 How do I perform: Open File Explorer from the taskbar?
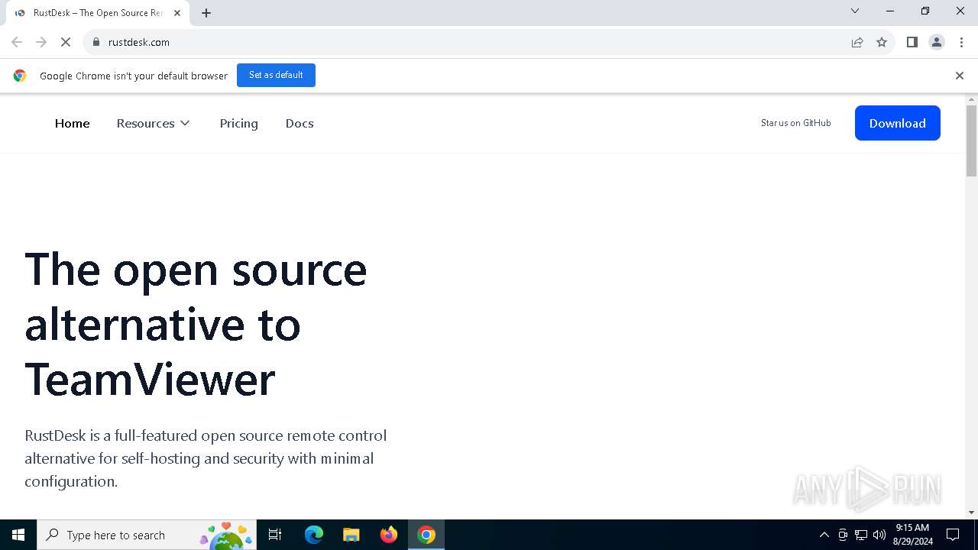(x=351, y=535)
